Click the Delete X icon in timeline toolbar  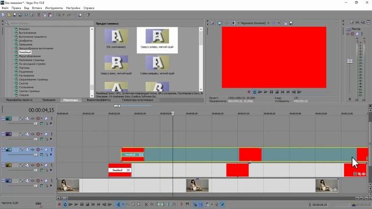click(x=146, y=204)
